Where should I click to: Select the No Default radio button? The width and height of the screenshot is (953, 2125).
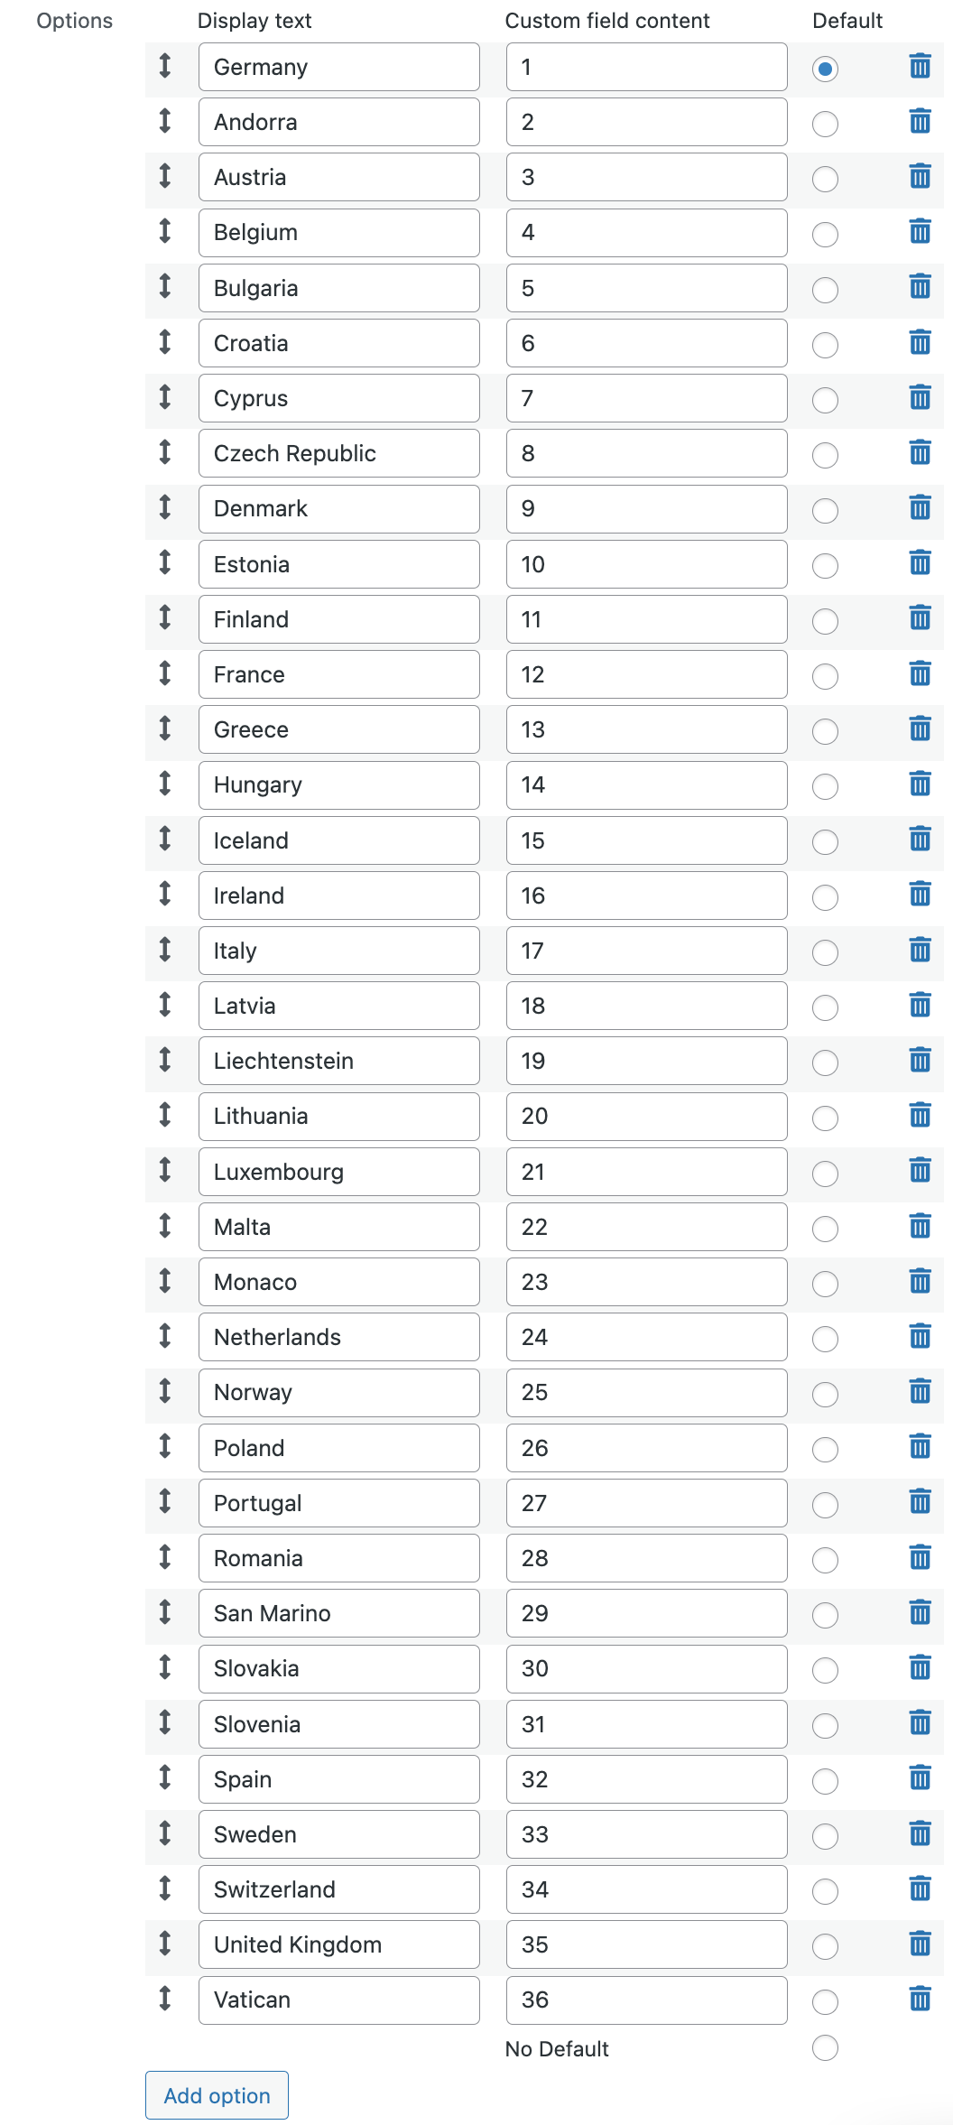click(825, 2047)
